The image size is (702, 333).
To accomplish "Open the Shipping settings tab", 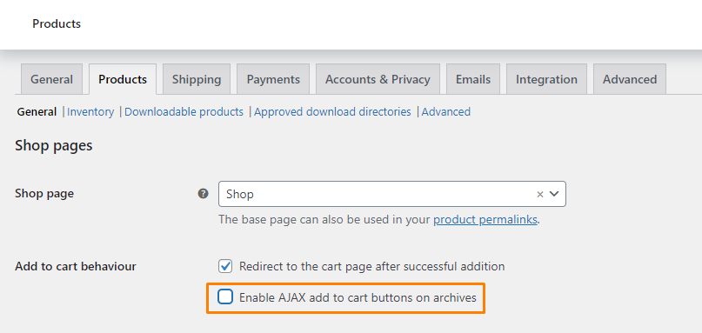I will (197, 79).
